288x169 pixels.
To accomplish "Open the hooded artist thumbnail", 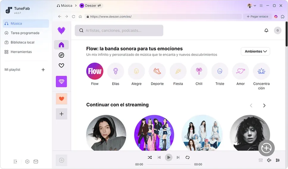I will coord(106,133).
